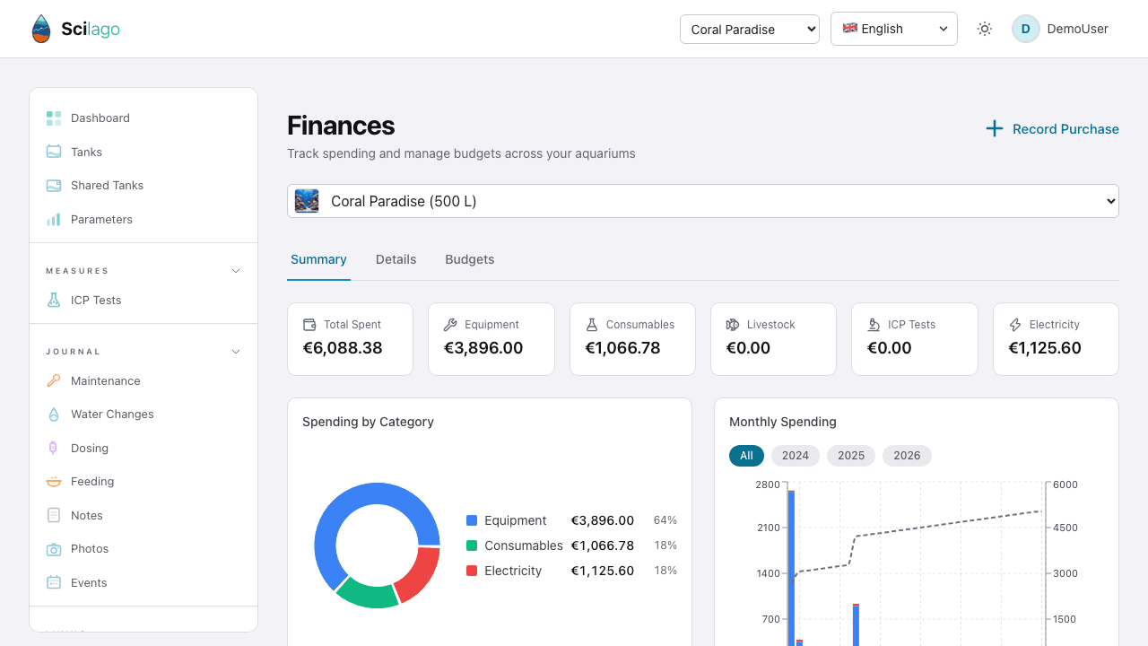Screen dimensions: 1148x646
Task: Click the Water Changes droplet icon
Action: click(54, 415)
